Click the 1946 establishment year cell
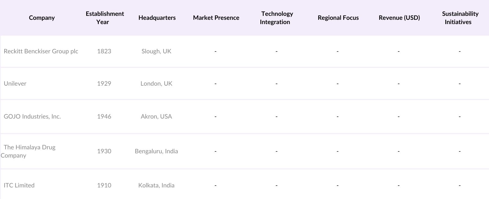 pyautogui.click(x=104, y=116)
